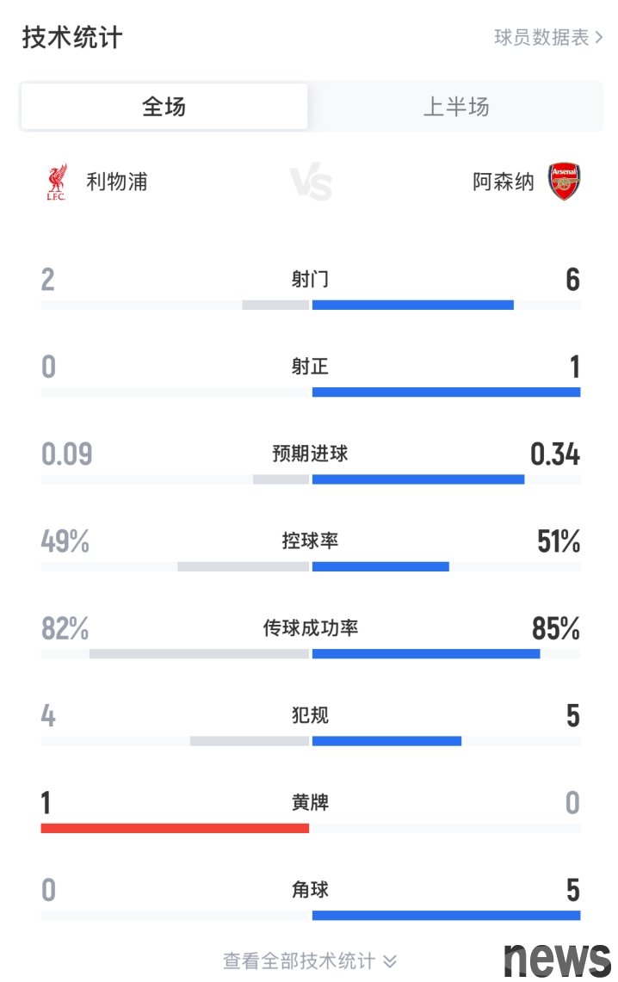Image resolution: width=618 pixels, height=982 pixels.
Task: Click the 控球率 stat label
Action: 310,540
